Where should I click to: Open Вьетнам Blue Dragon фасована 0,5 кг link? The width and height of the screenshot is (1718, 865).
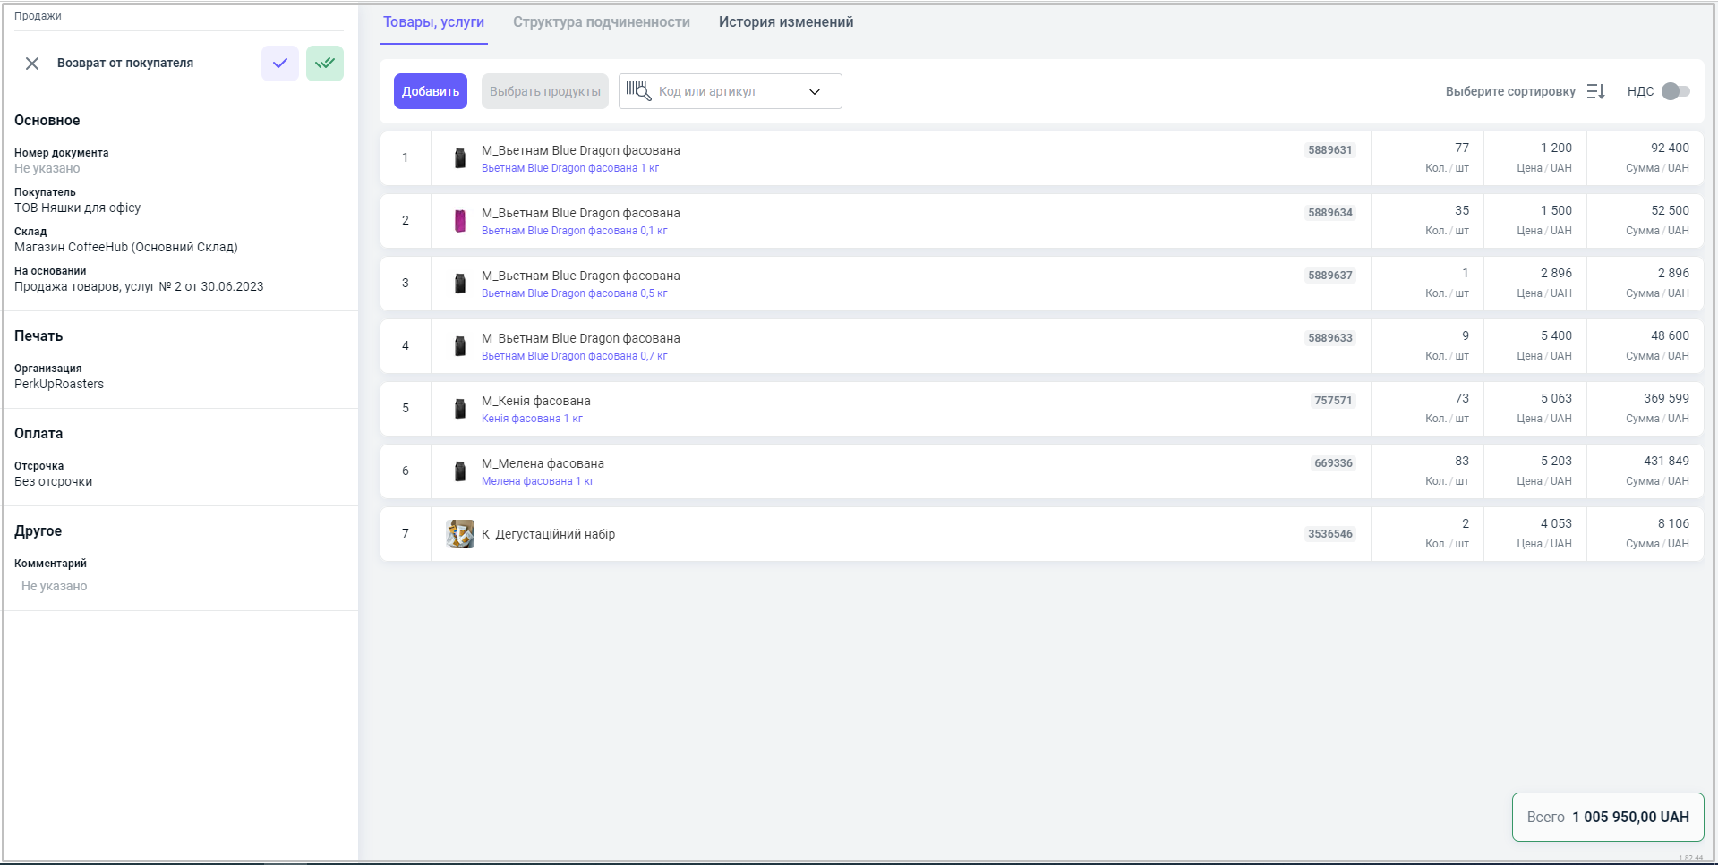(x=574, y=293)
